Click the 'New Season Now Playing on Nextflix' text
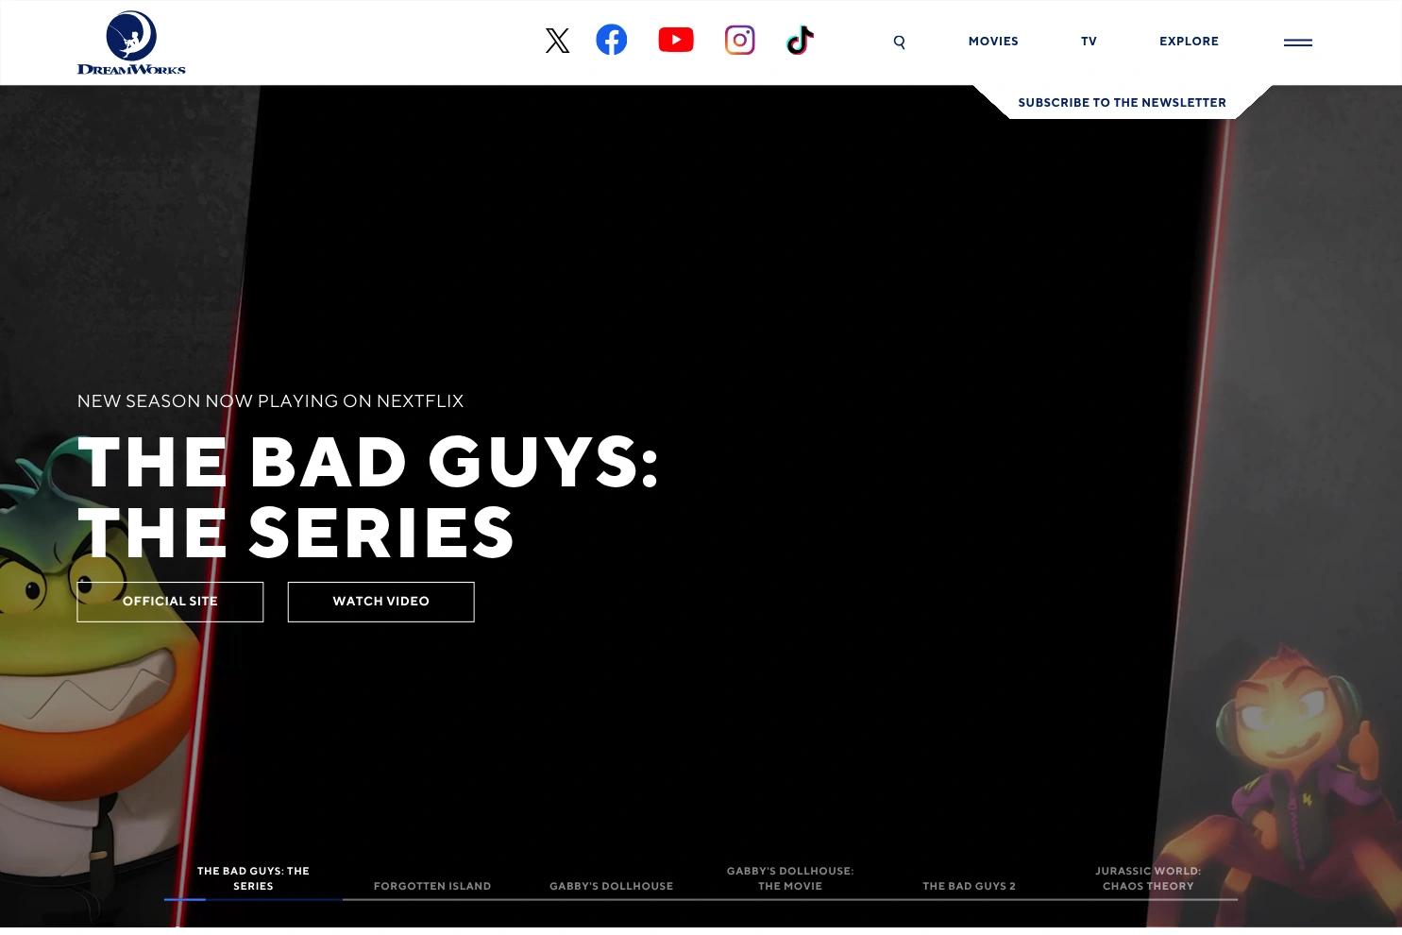This screenshot has width=1402, height=935. pos(270,401)
